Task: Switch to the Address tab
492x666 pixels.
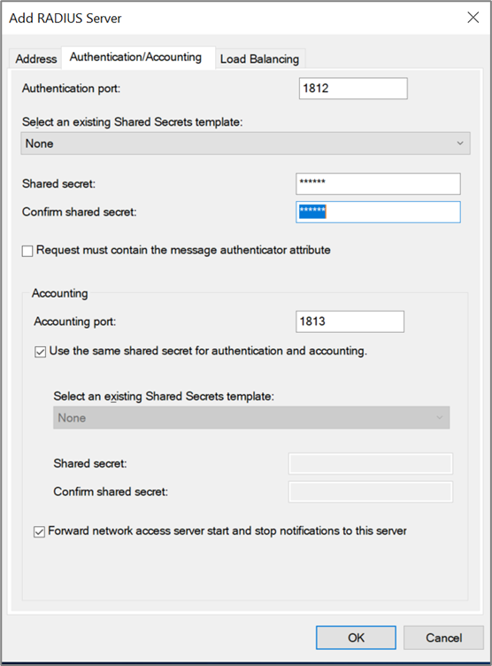Action: tap(36, 58)
